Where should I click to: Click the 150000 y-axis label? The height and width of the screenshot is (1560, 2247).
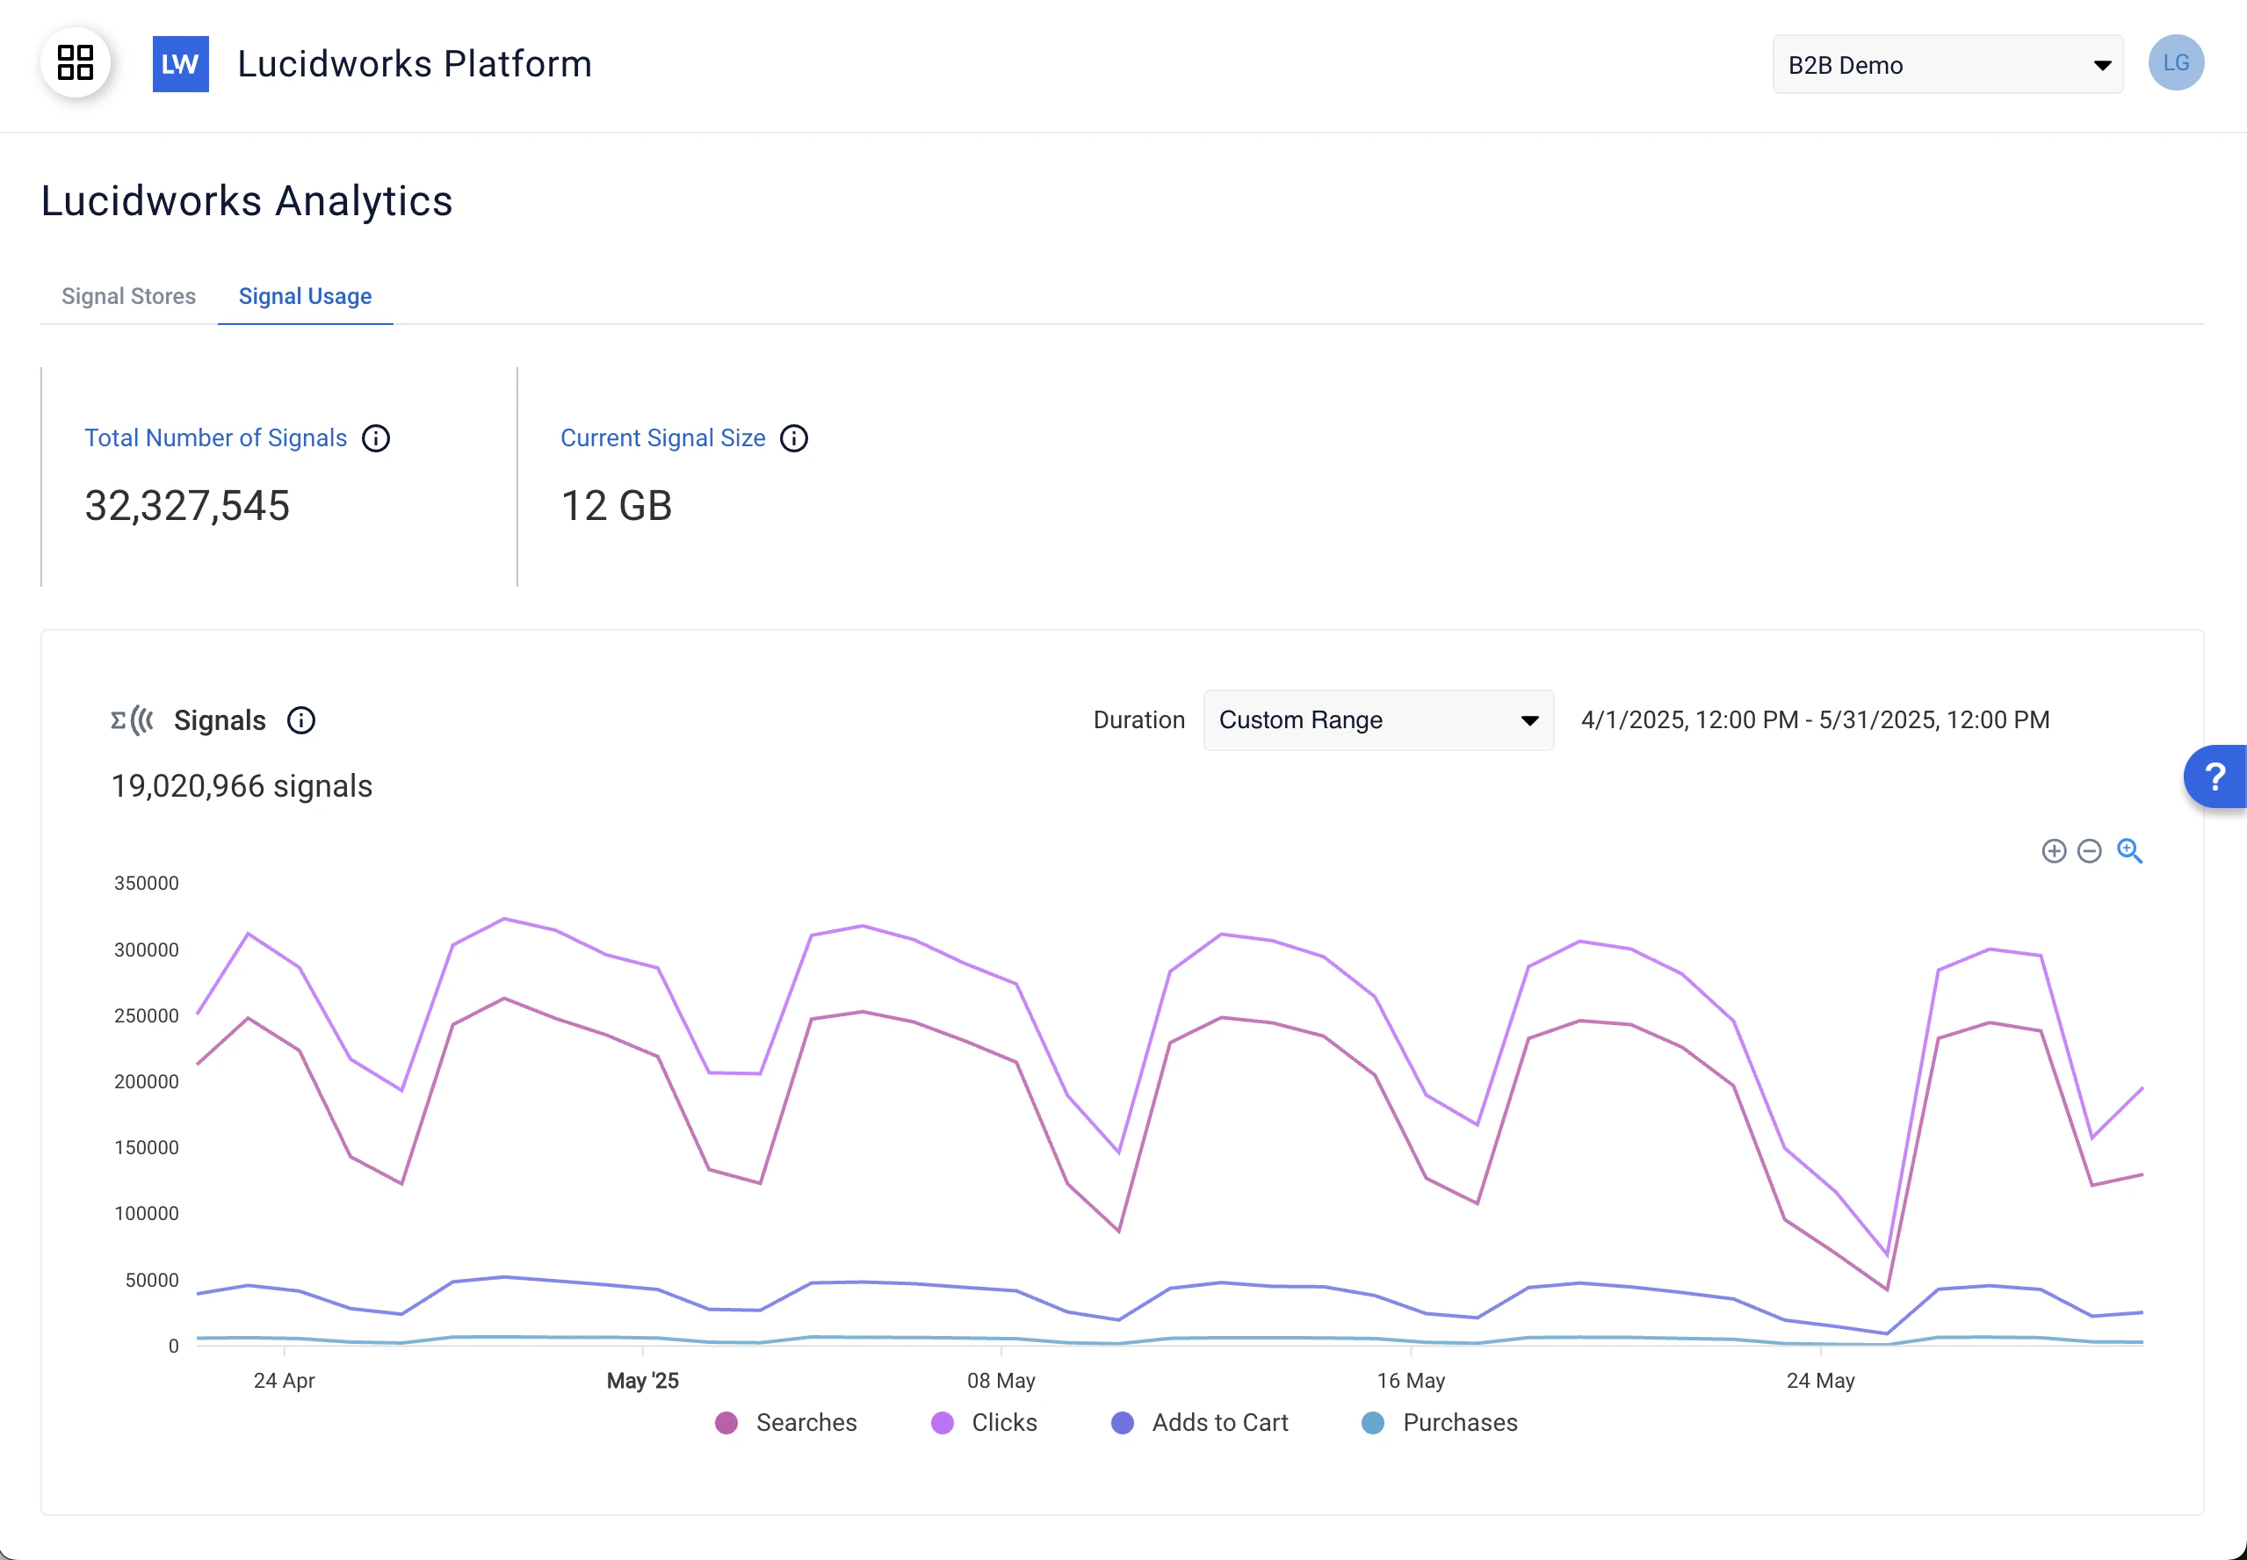tap(147, 1147)
